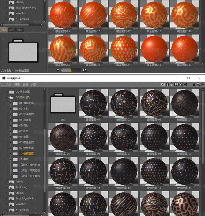Click Sculpting library icon

[11, 187]
